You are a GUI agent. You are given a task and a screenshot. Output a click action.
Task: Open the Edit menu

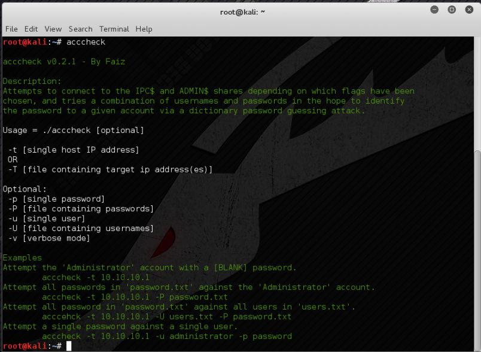click(x=31, y=29)
